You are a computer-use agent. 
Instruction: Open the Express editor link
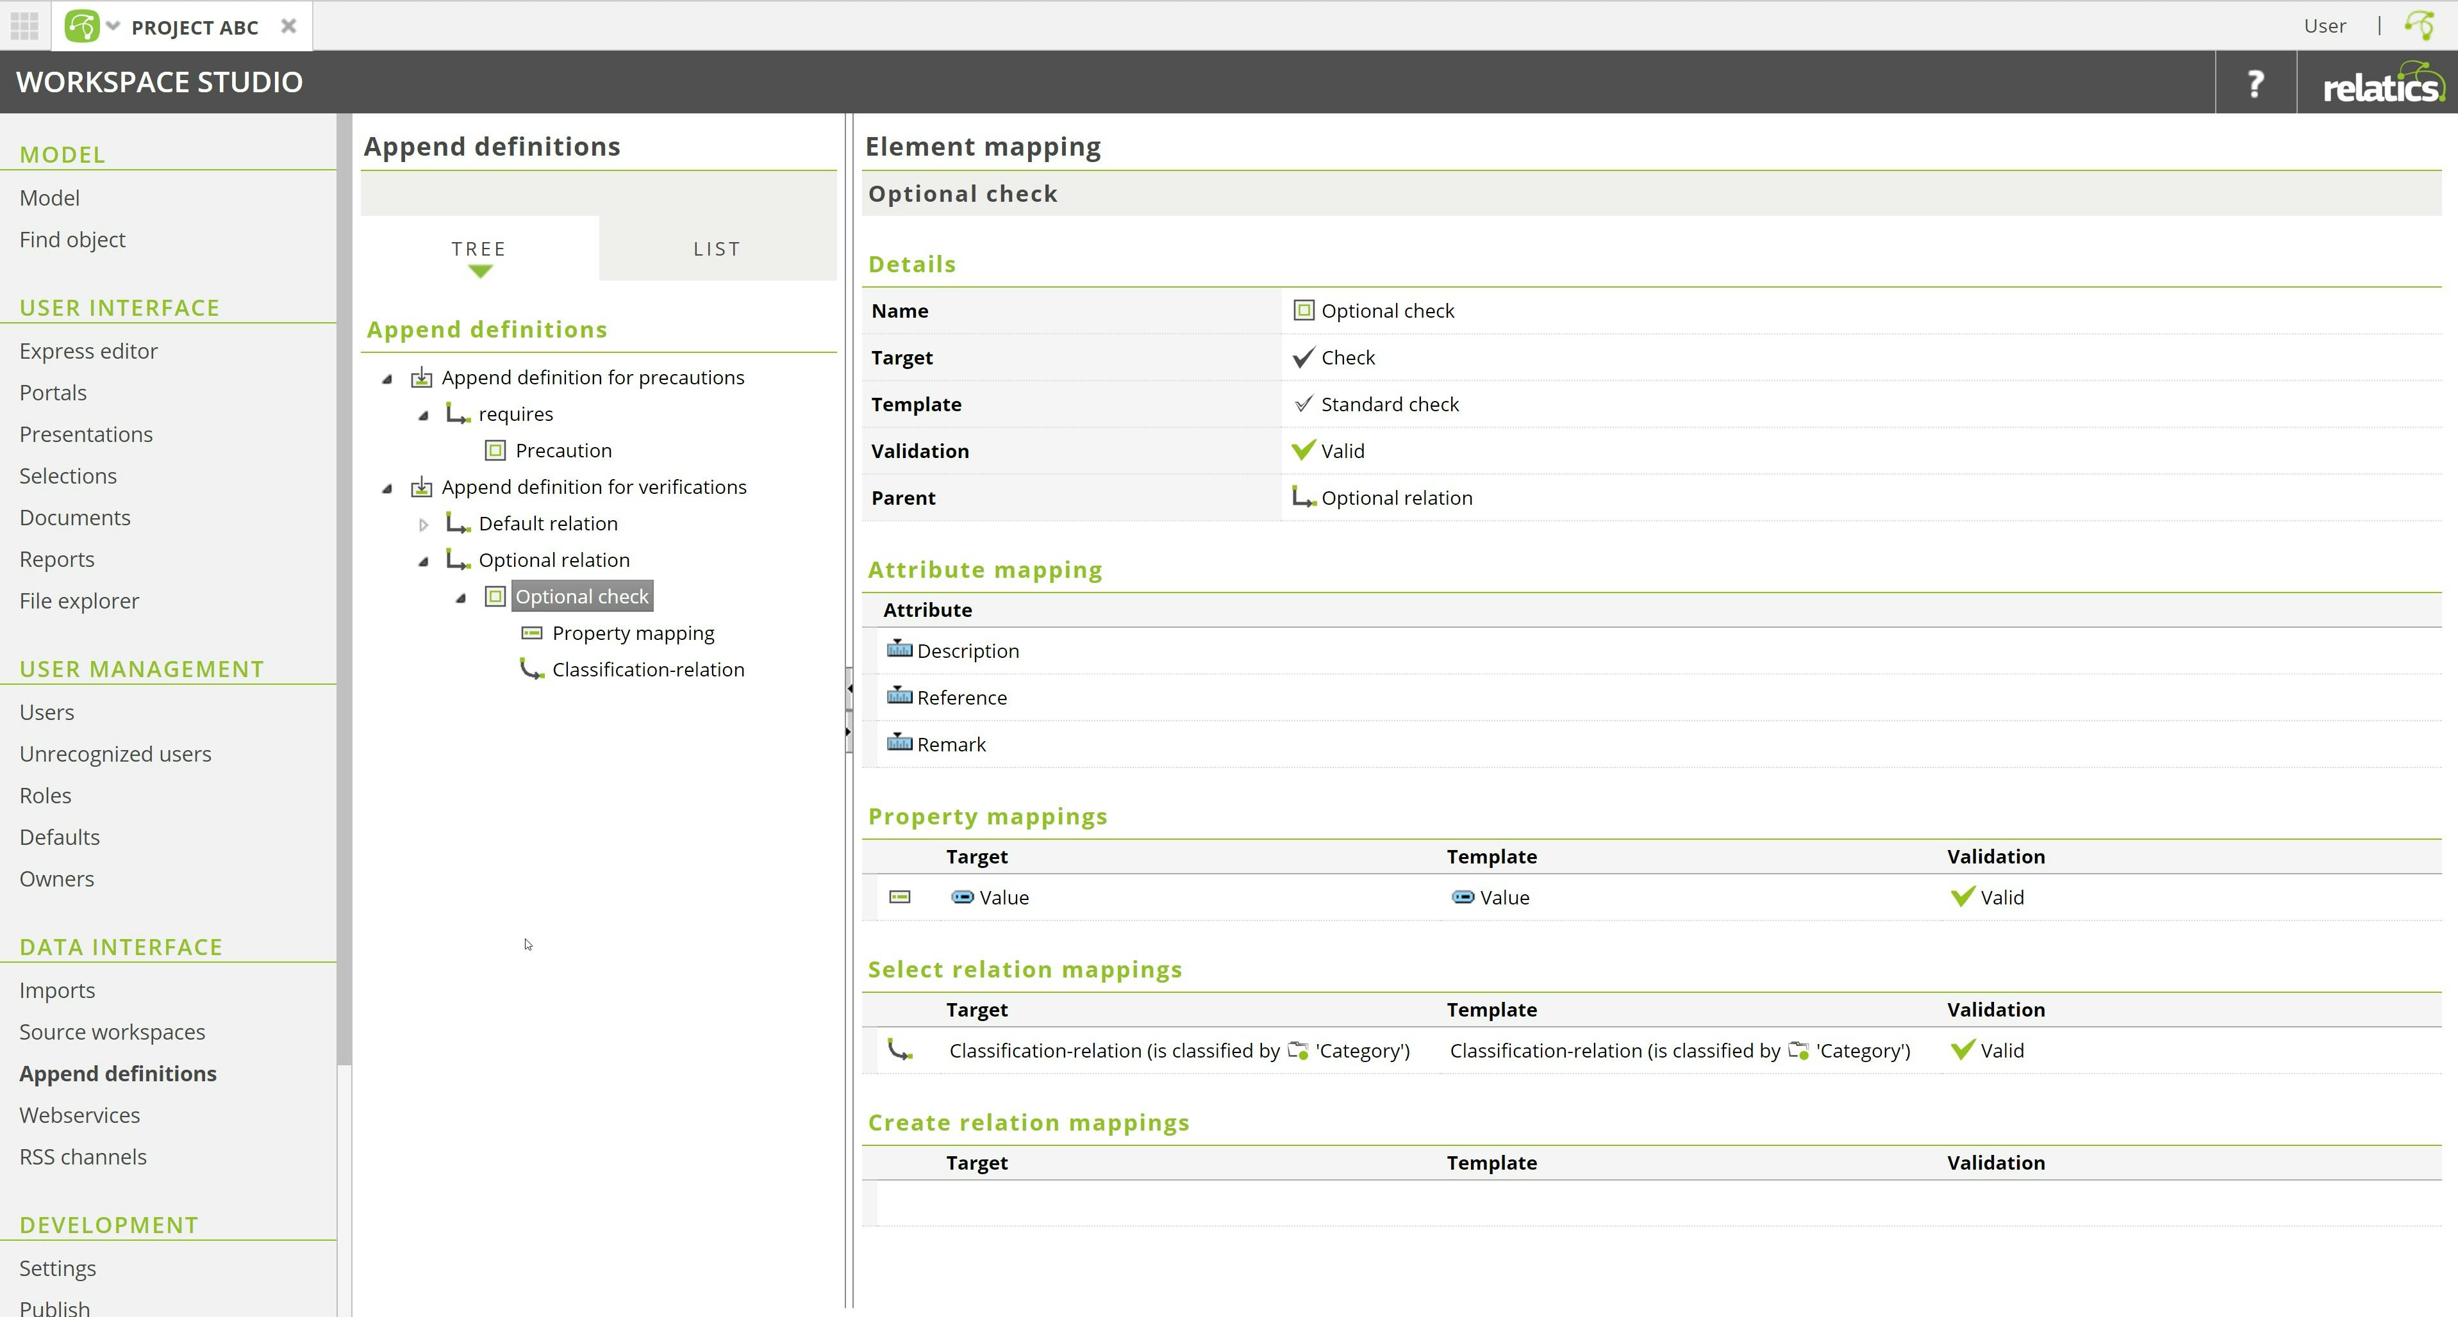(x=88, y=351)
